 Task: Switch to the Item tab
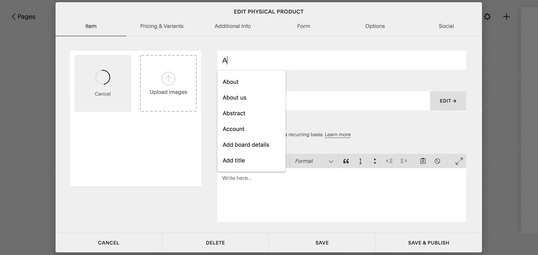coord(91,26)
